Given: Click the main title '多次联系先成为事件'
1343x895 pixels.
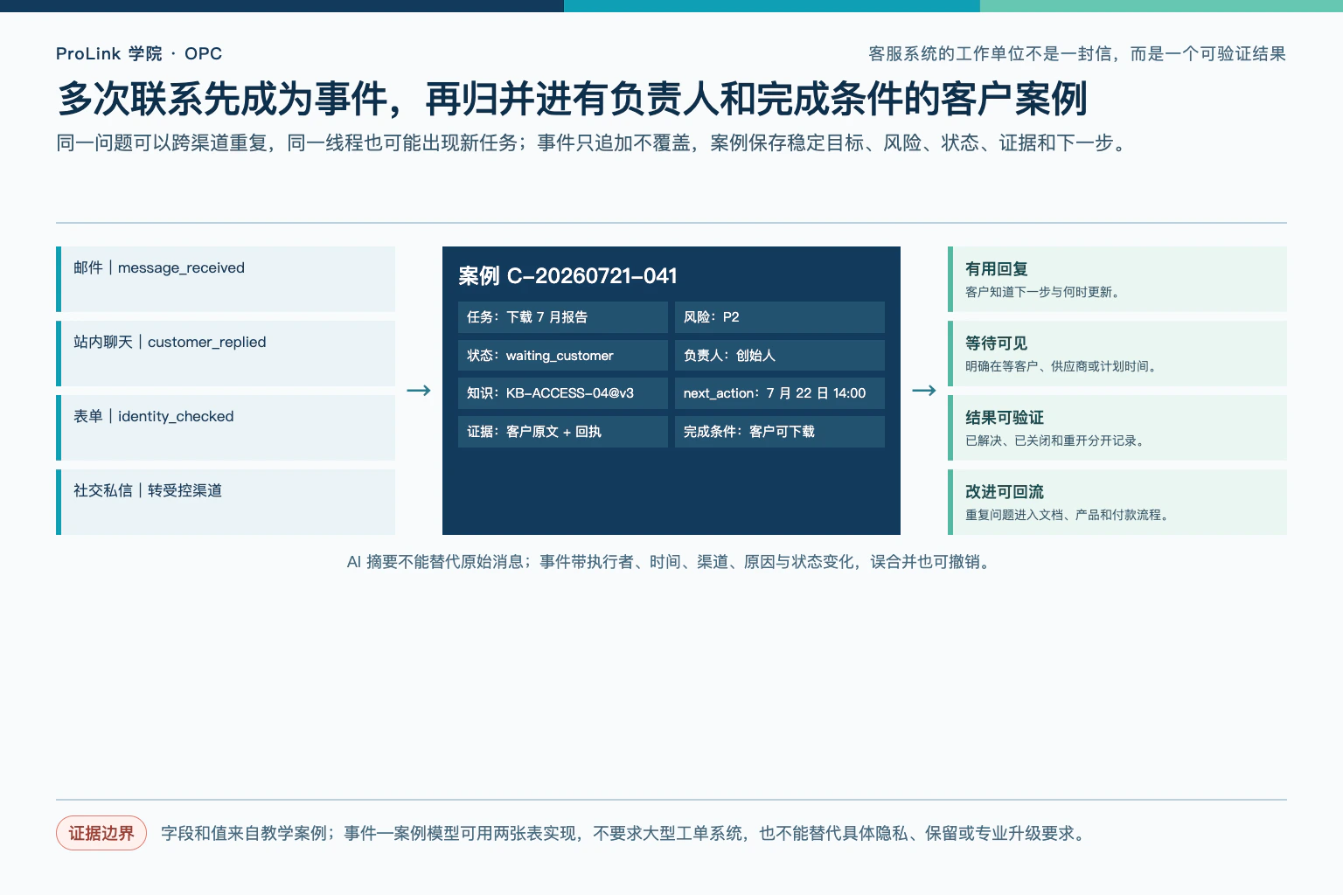Looking at the screenshot, I should pos(223,99).
